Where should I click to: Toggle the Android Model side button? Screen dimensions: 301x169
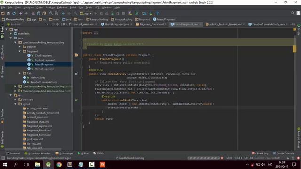click(x=299, y=138)
